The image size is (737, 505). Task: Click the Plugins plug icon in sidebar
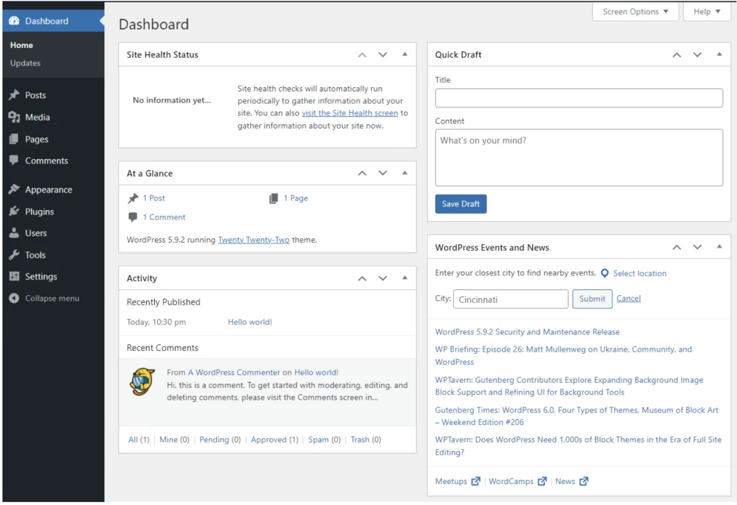[14, 211]
